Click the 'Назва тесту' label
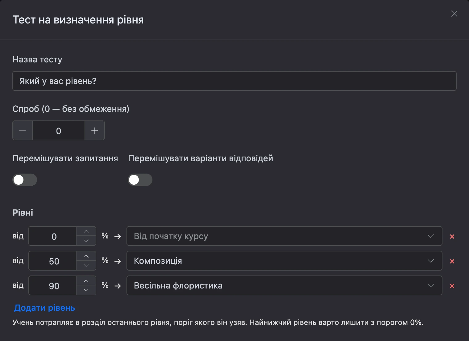469x341 pixels. [x=37, y=59]
